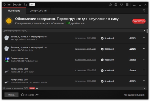Click install date 27.04.2017 link
The height and width of the screenshot is (101, 150).
pyautogui.click(x=85, y=70)
